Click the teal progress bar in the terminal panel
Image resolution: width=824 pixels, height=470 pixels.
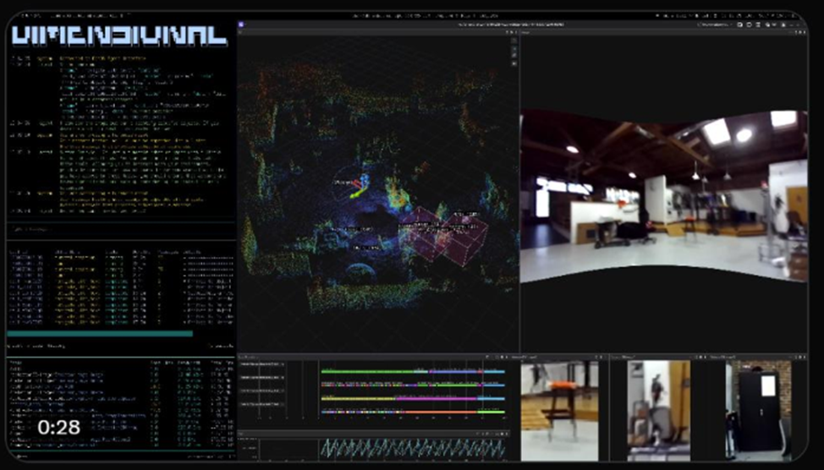pos(100,333)
